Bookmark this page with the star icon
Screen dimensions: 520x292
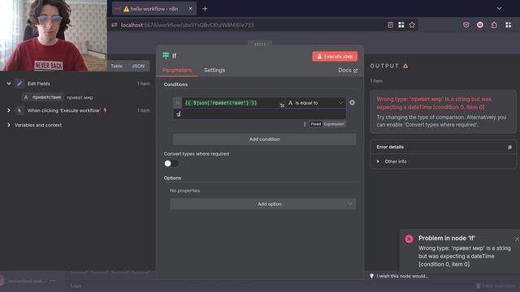coord(412,25)
